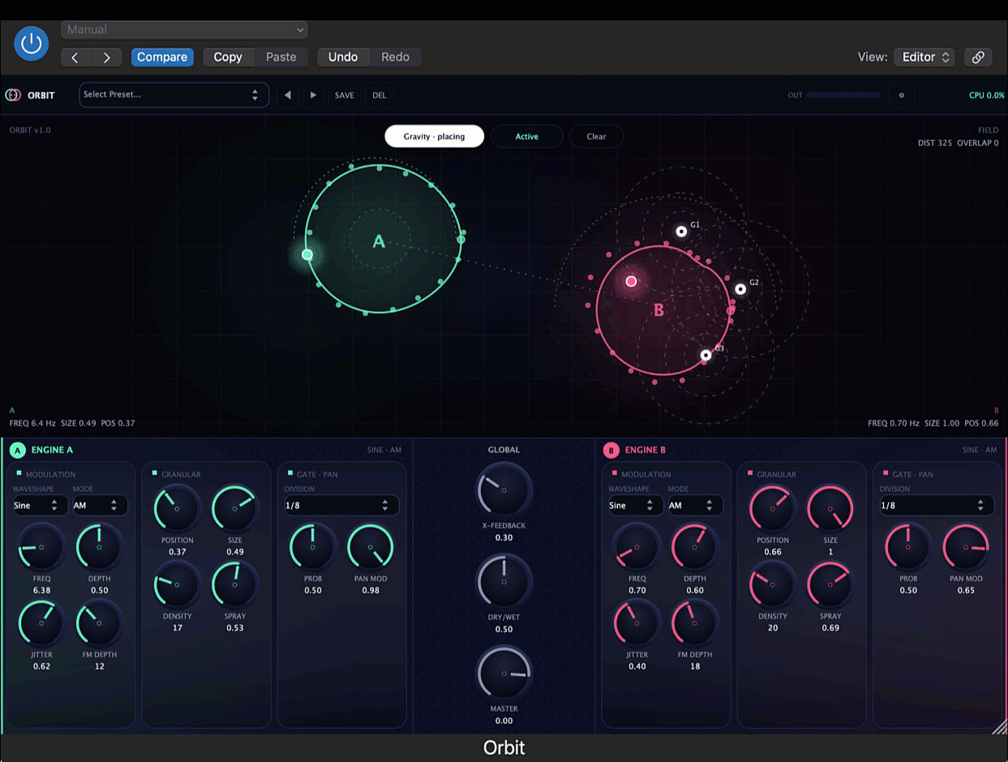Toggle Engine B Gate-Pan section indicator
The height and width of the screenshot is (762, 1008).
tap(886, 473)
